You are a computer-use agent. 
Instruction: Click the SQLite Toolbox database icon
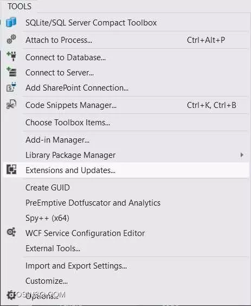[11, 22]
